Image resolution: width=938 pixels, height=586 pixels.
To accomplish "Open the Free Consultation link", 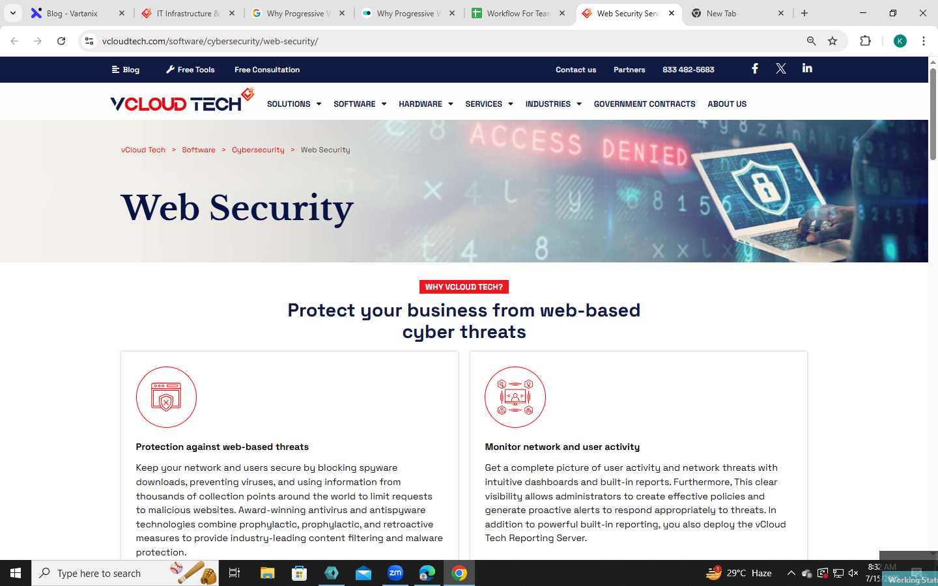I will [x=267, y=70].
